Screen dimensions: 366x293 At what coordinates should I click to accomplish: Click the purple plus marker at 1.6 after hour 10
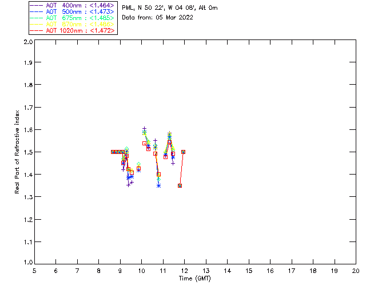click(x=144, y=129)
